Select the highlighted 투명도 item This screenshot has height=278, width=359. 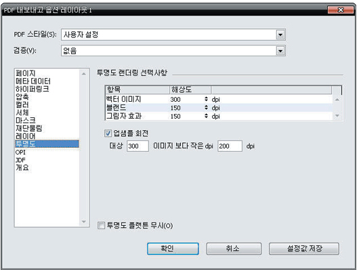point(47,144)
